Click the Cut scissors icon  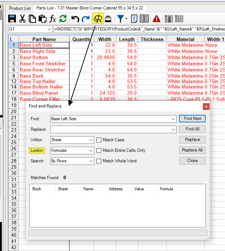22,19
